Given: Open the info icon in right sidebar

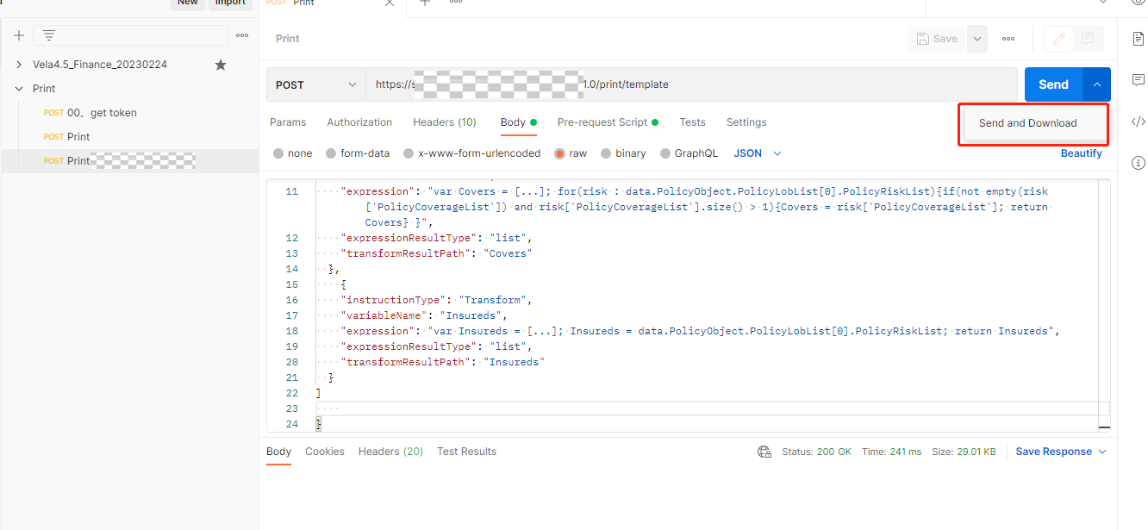Looking at the screenshot, I should pyautogui.click(x=1138, y=163).
